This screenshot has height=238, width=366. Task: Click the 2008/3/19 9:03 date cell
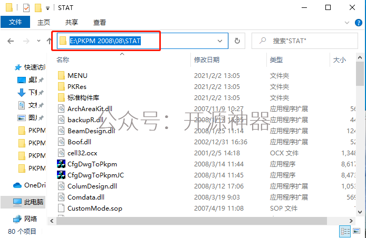click(217, 197)
